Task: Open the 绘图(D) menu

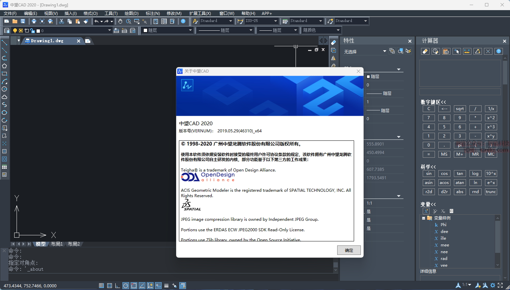Action: coord(132,14)
